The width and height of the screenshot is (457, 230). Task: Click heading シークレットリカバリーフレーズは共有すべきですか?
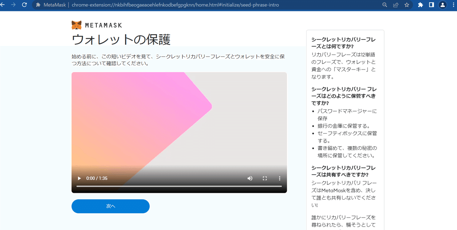[344, 171]
